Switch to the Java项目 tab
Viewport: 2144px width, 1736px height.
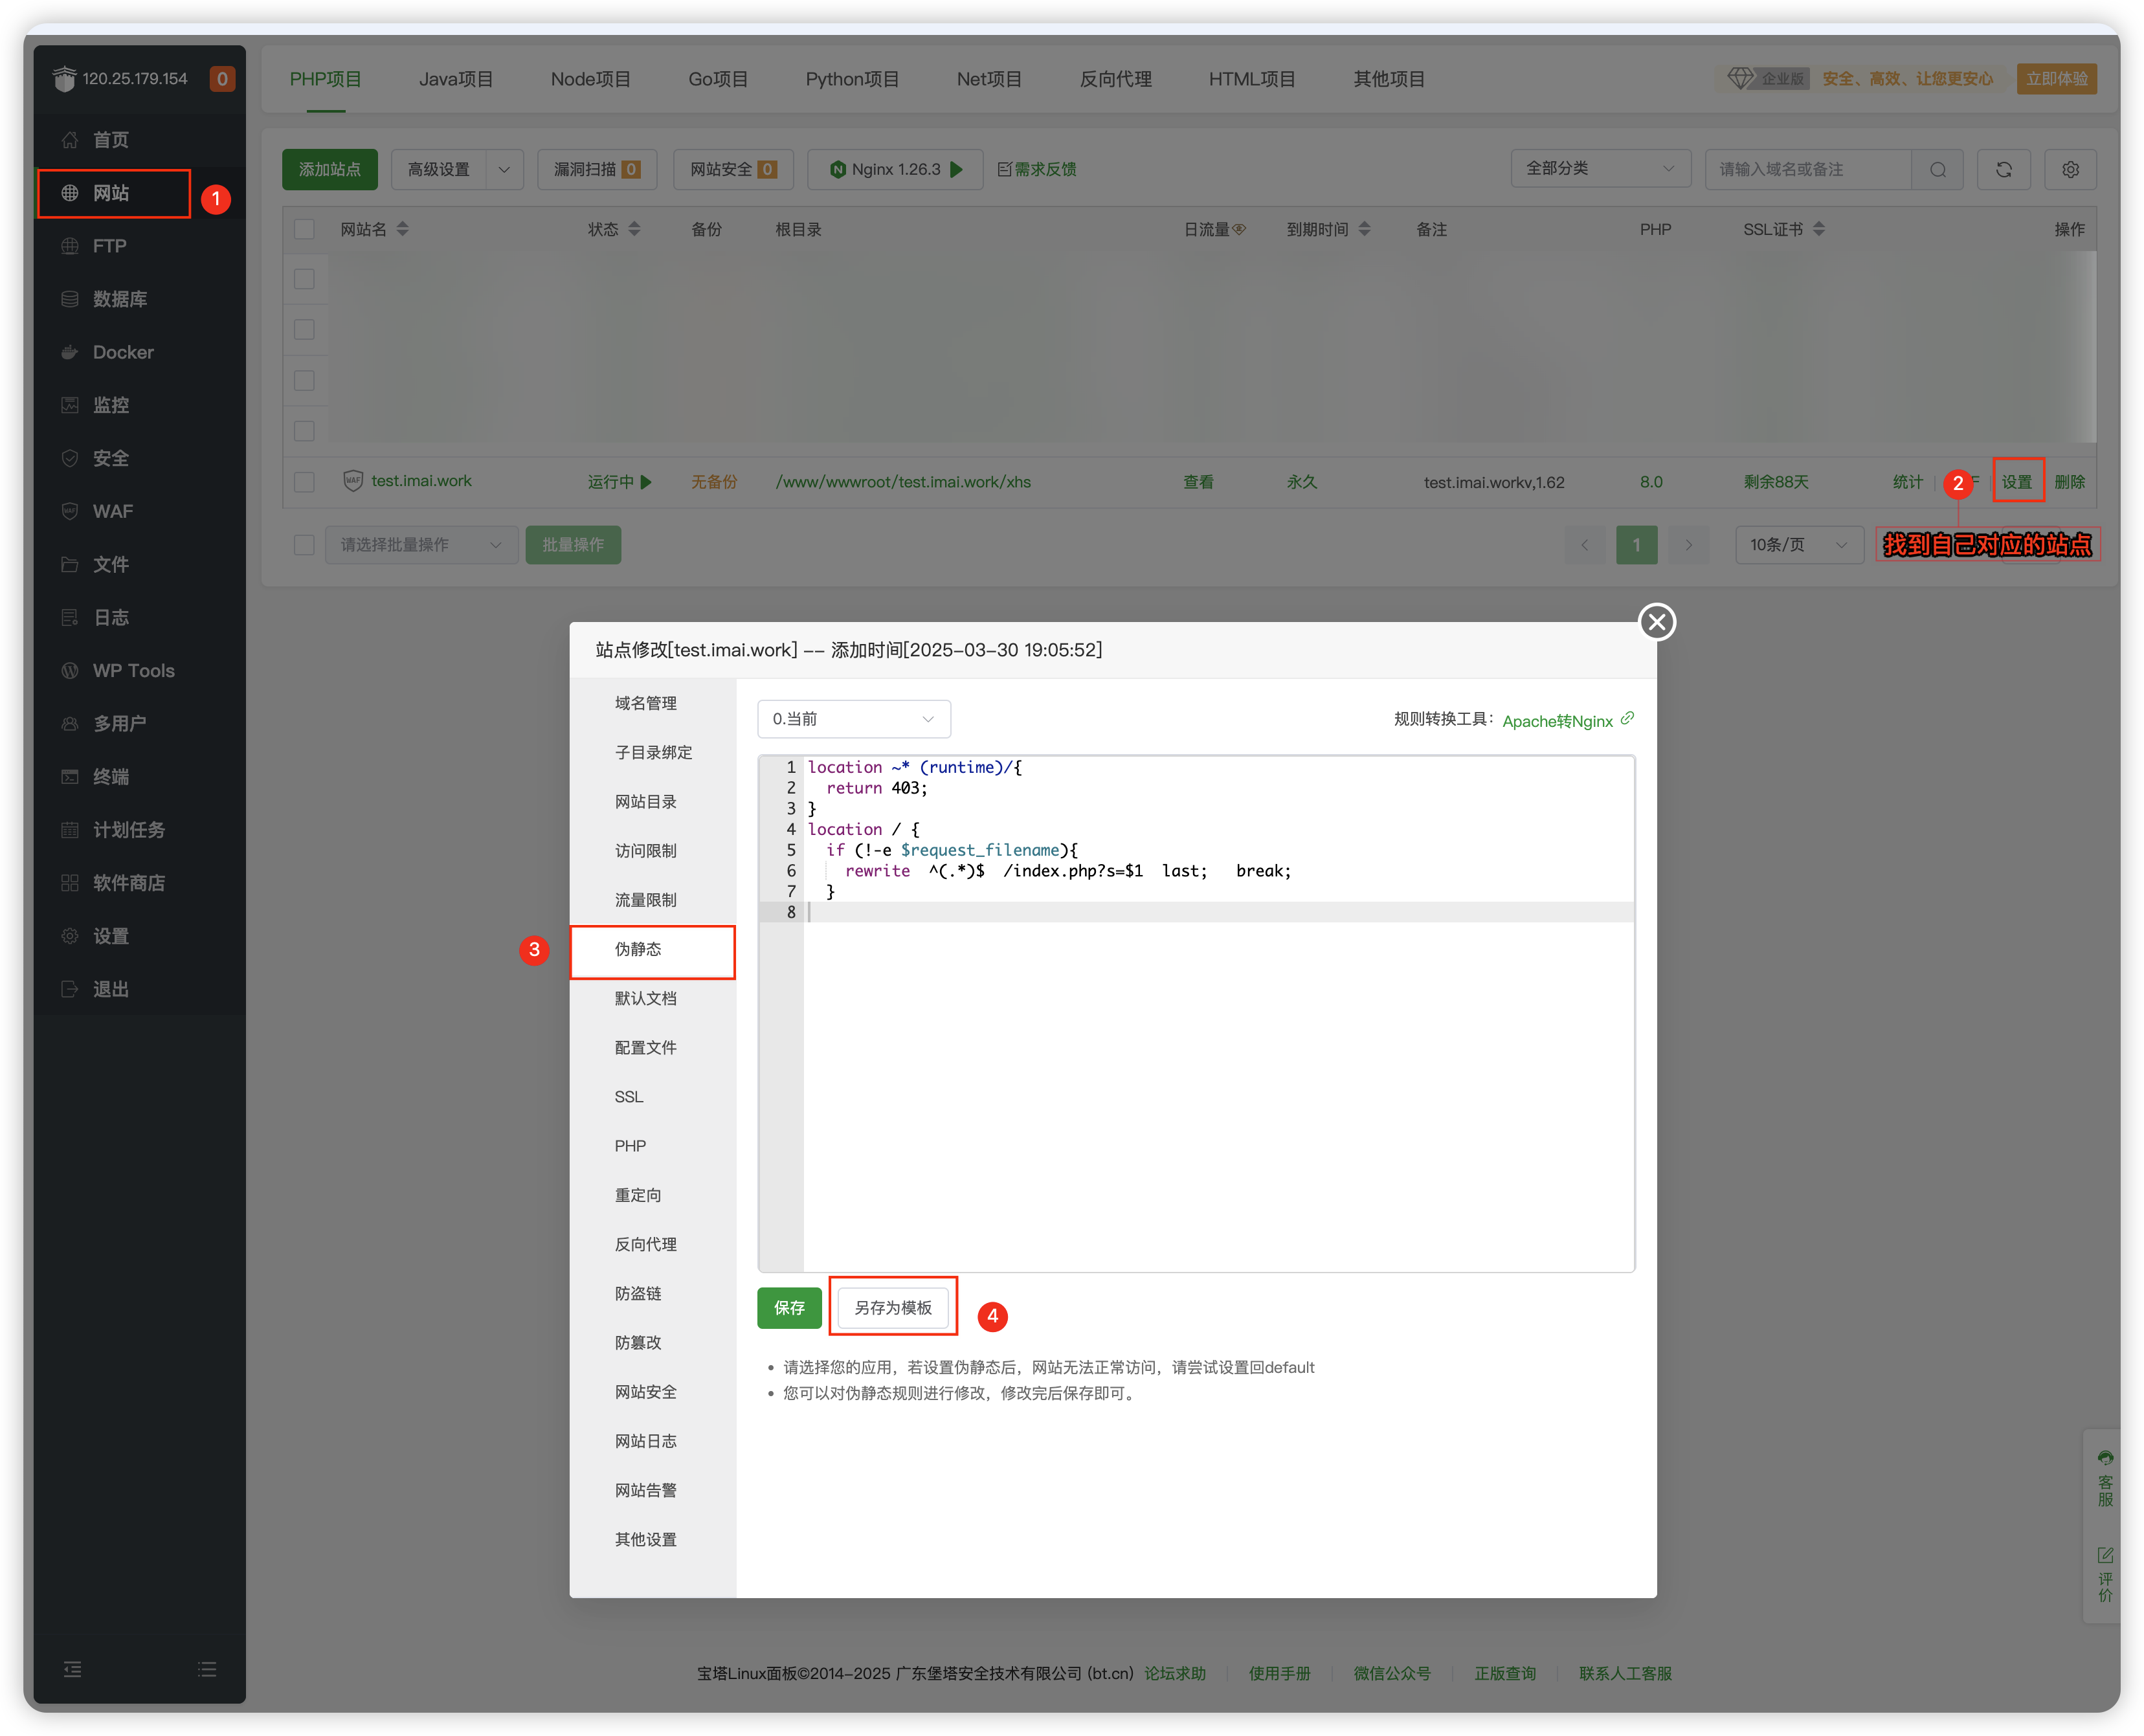click(x=455, y=79)
